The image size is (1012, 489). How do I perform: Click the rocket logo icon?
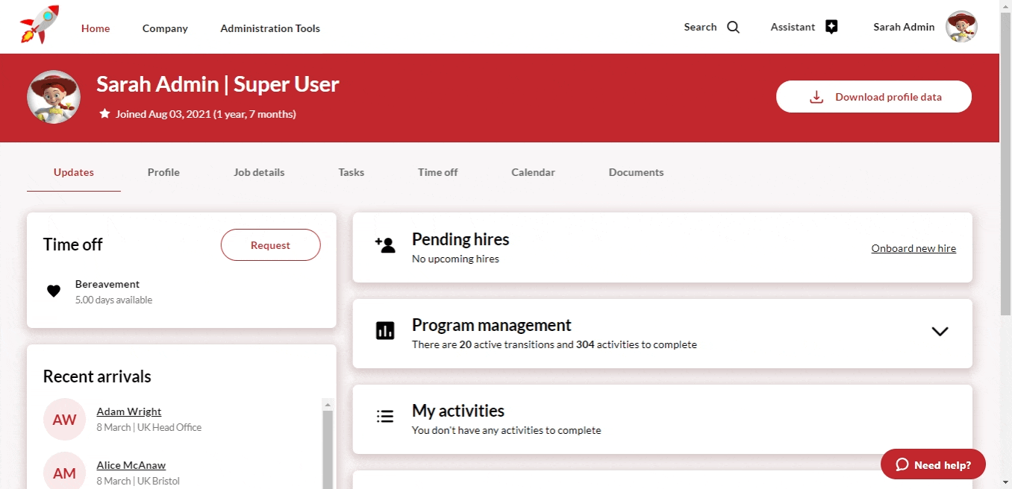click(x=40, y=25)
